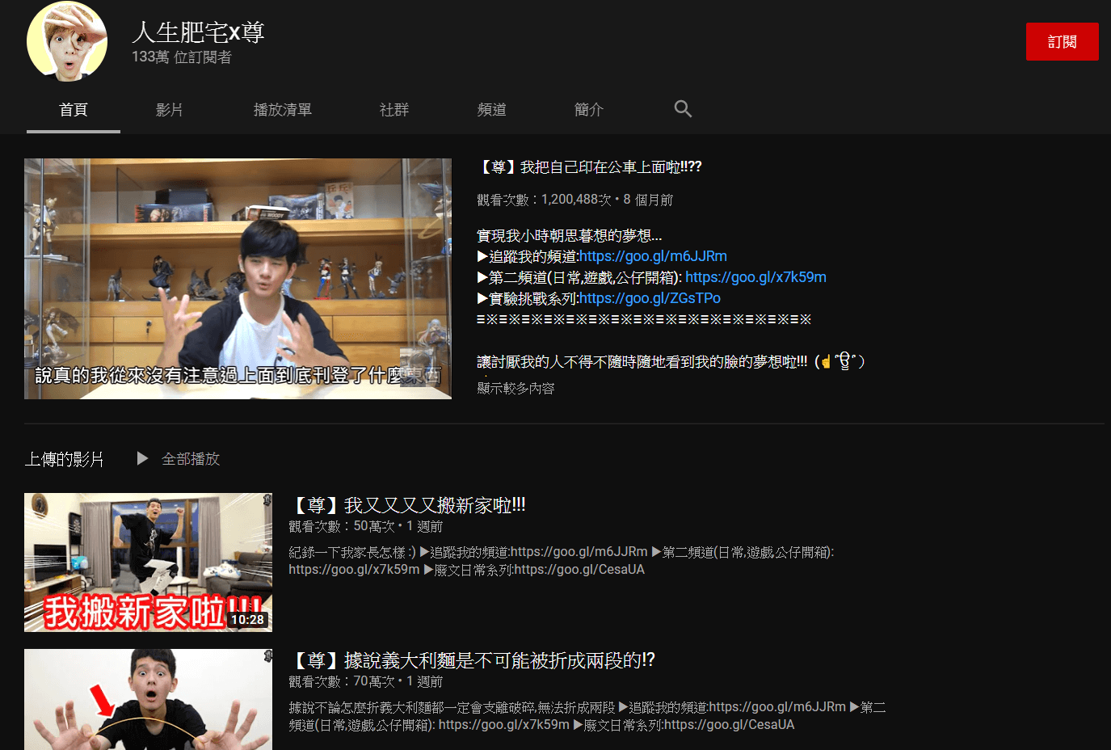Go to the 社群 tab

point(394,110)
